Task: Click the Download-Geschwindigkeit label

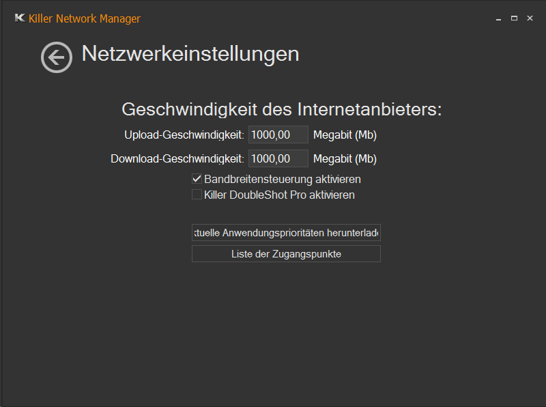Action: (177, 159)
